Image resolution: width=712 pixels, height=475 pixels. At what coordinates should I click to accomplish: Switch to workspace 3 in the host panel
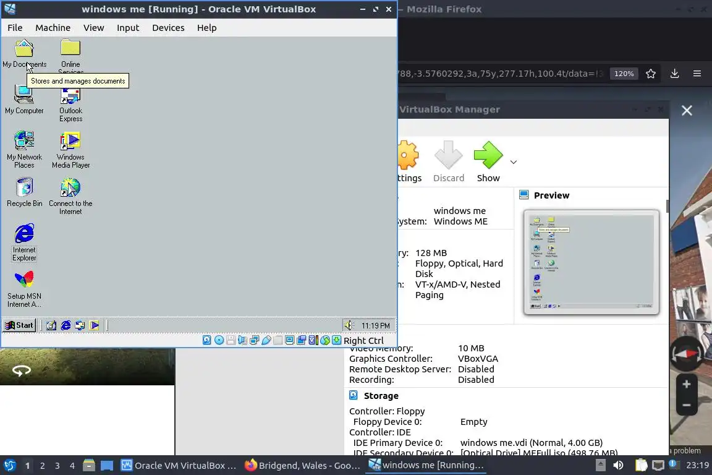(x=57, y=466)
